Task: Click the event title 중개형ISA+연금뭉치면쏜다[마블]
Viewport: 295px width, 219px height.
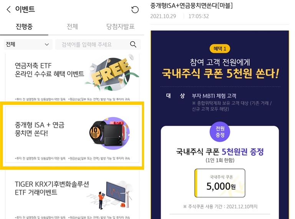Action: coord(191,6)
